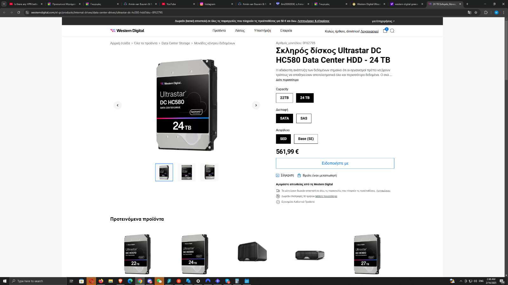The width and height of the screenshot is (508, 285).
Task: Open the Settings gear in taskbar
Action: (x=198, y=281)
